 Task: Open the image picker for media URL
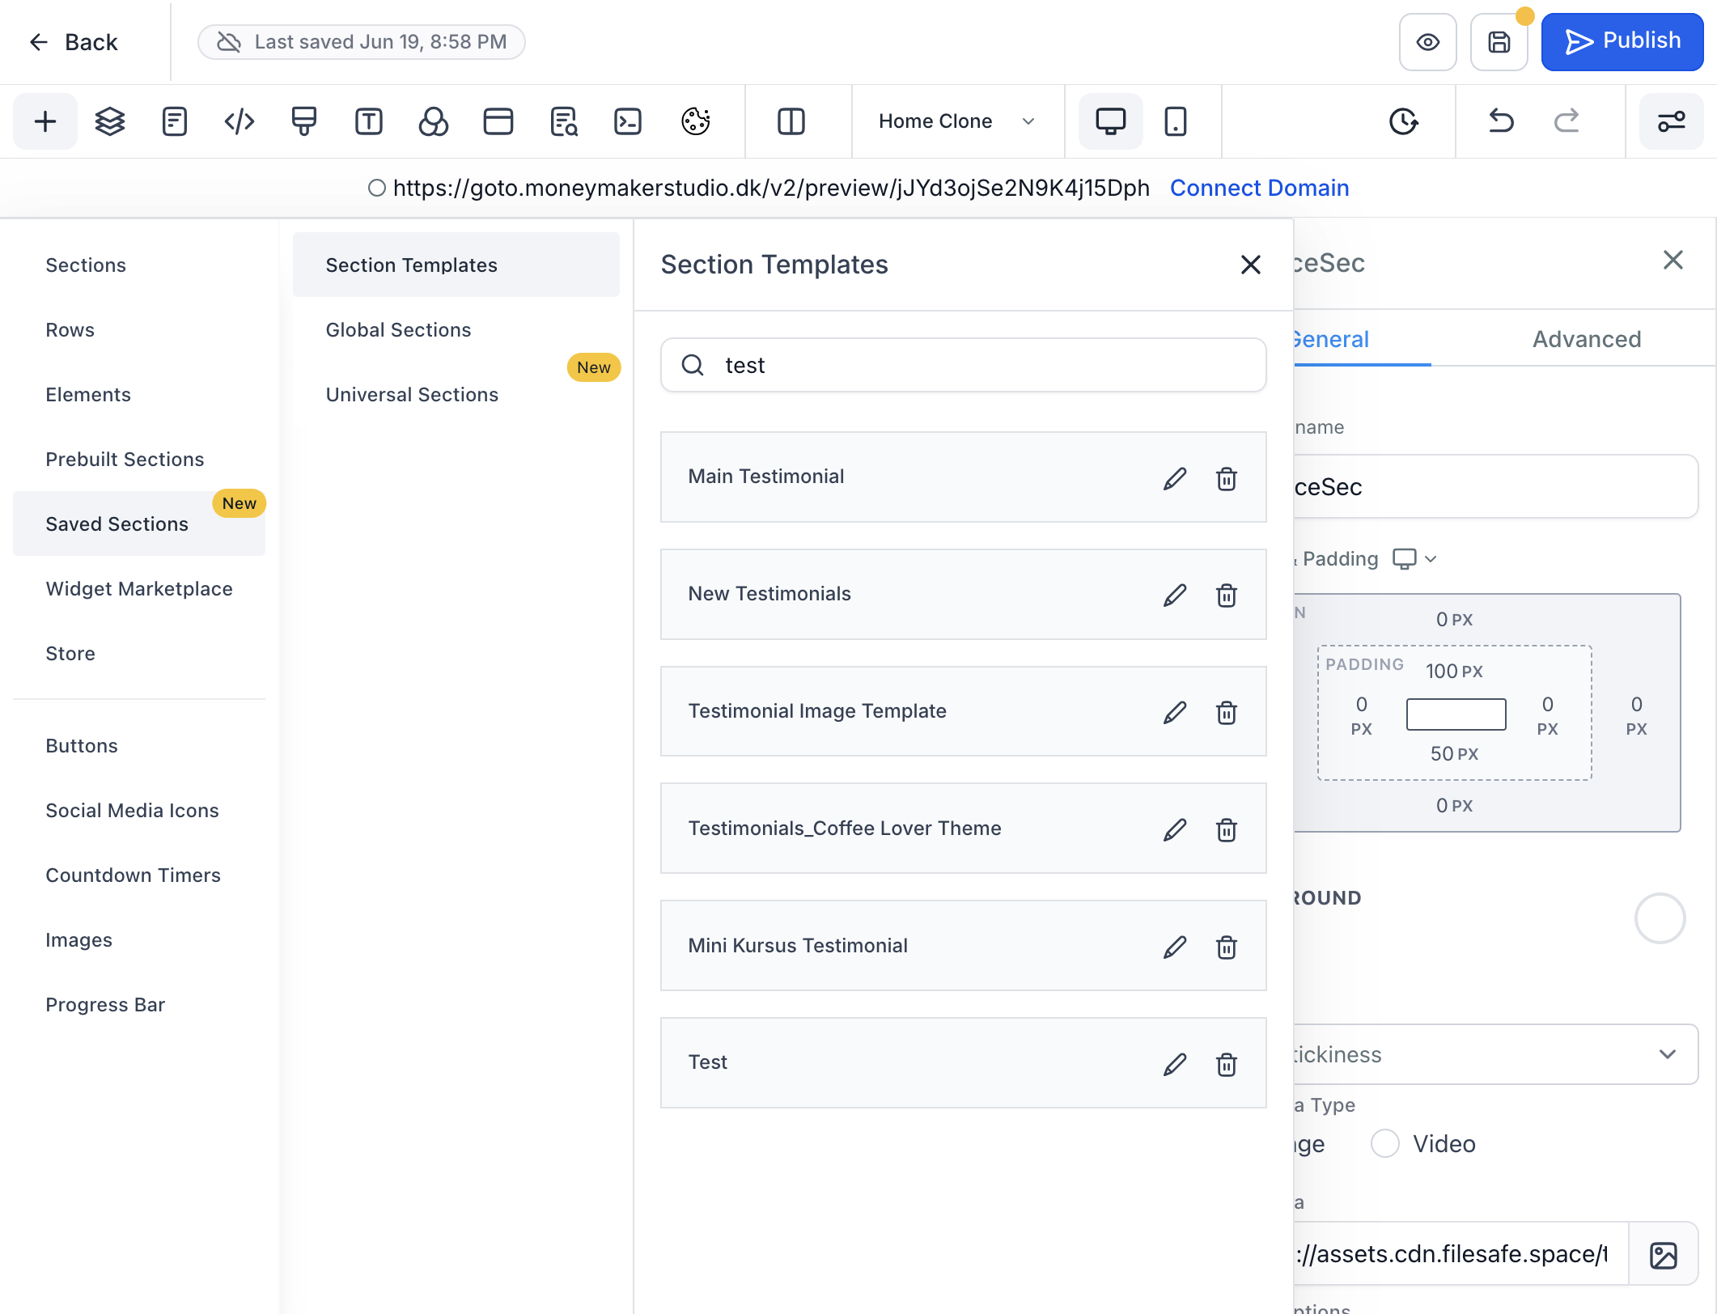[1664, 1255]
